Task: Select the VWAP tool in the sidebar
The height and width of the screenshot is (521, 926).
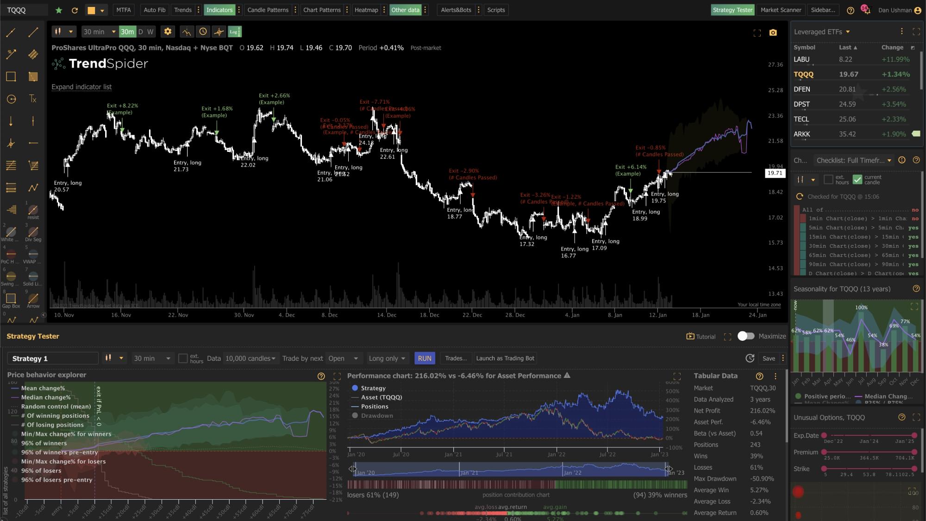Action: coord(33,254)
